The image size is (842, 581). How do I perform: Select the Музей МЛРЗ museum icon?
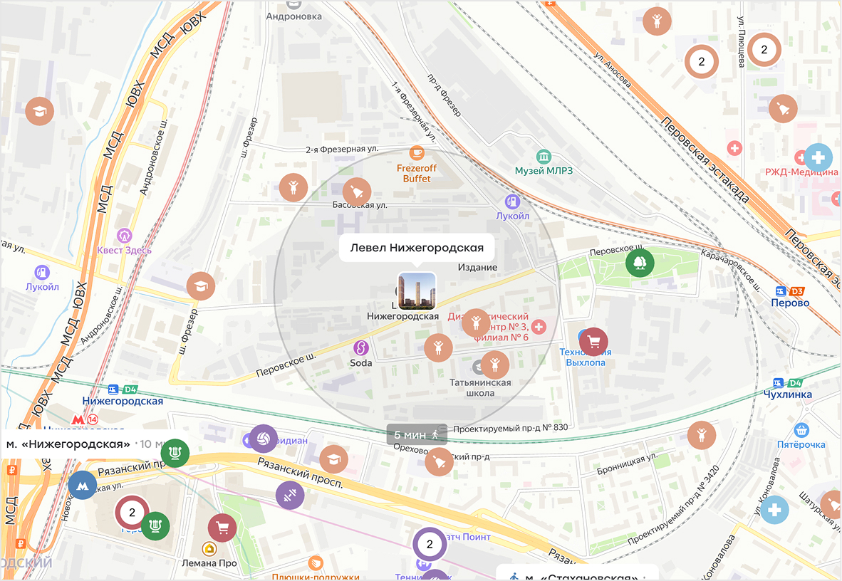pyautogui.click(x=544, y=157)
